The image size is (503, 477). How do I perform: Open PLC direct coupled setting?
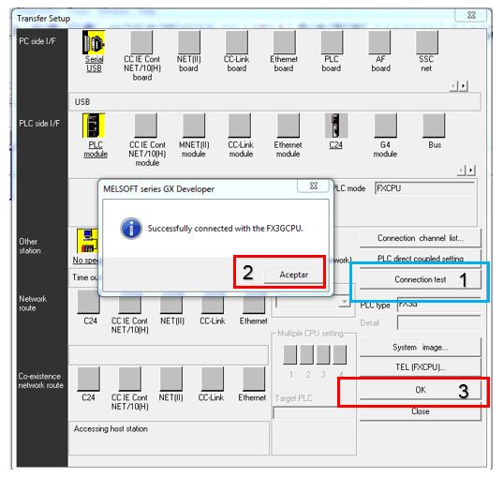[x=421, y=258]
